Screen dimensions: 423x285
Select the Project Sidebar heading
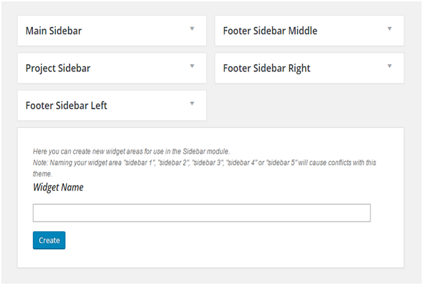(58, 68)
